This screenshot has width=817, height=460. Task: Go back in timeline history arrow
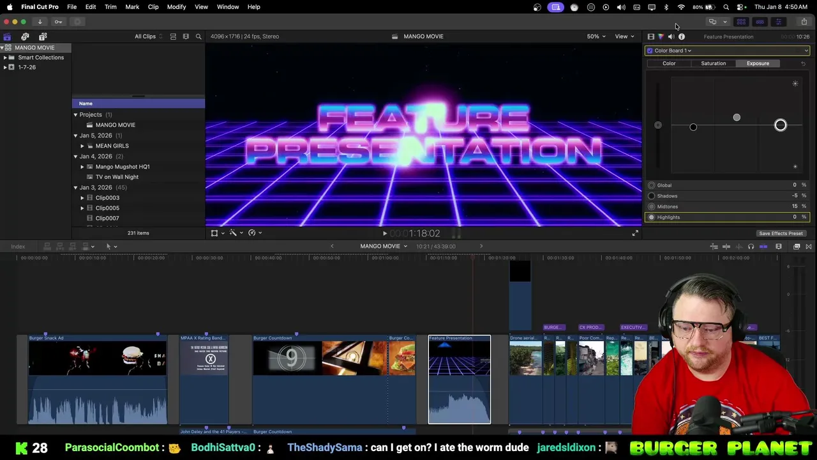point(332,246)
